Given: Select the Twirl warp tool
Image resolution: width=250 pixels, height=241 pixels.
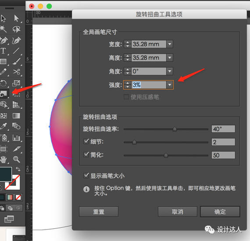Looking at the screenshot, I should coord(4,93).
